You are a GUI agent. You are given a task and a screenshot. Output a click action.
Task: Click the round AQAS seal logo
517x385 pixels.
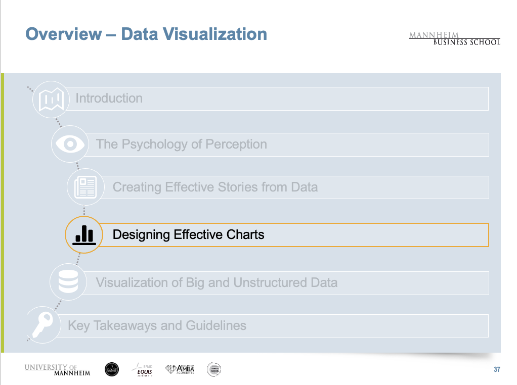click(x=214, y=369)
